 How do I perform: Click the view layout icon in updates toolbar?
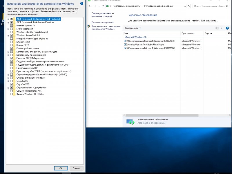[217, 28]
